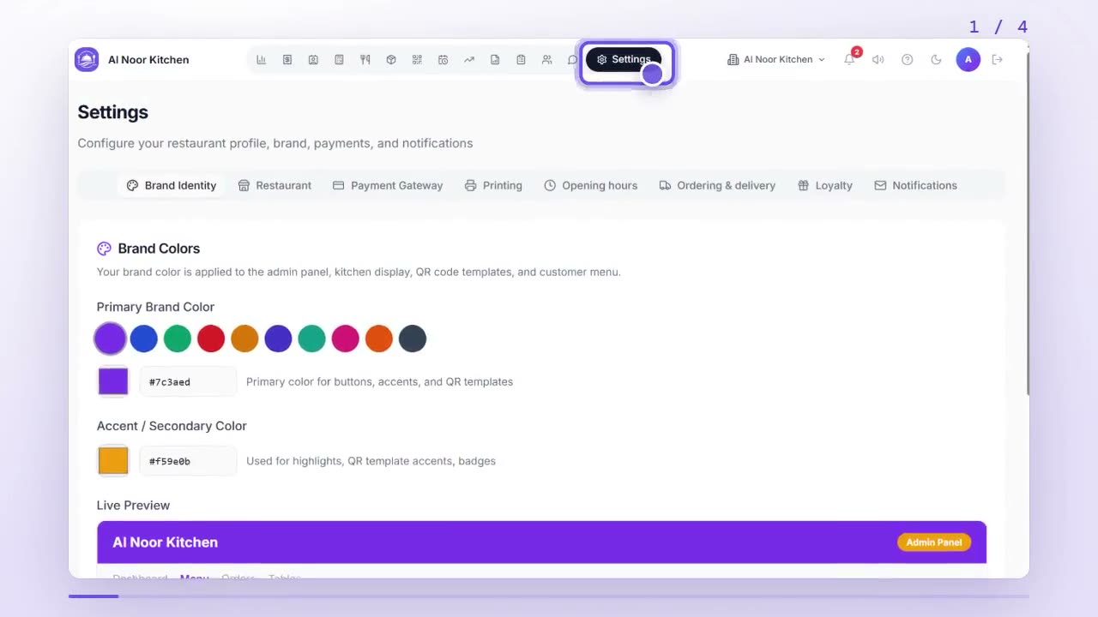Click the box package icon in navigation
The image size is (1098, 617).
(x=391, y=60)
